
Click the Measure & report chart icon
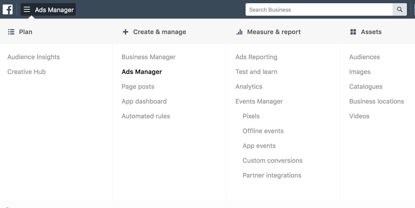tap(239, 32)
